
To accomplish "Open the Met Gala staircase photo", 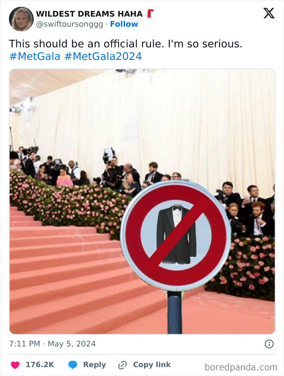I will [x=142, y=202].
